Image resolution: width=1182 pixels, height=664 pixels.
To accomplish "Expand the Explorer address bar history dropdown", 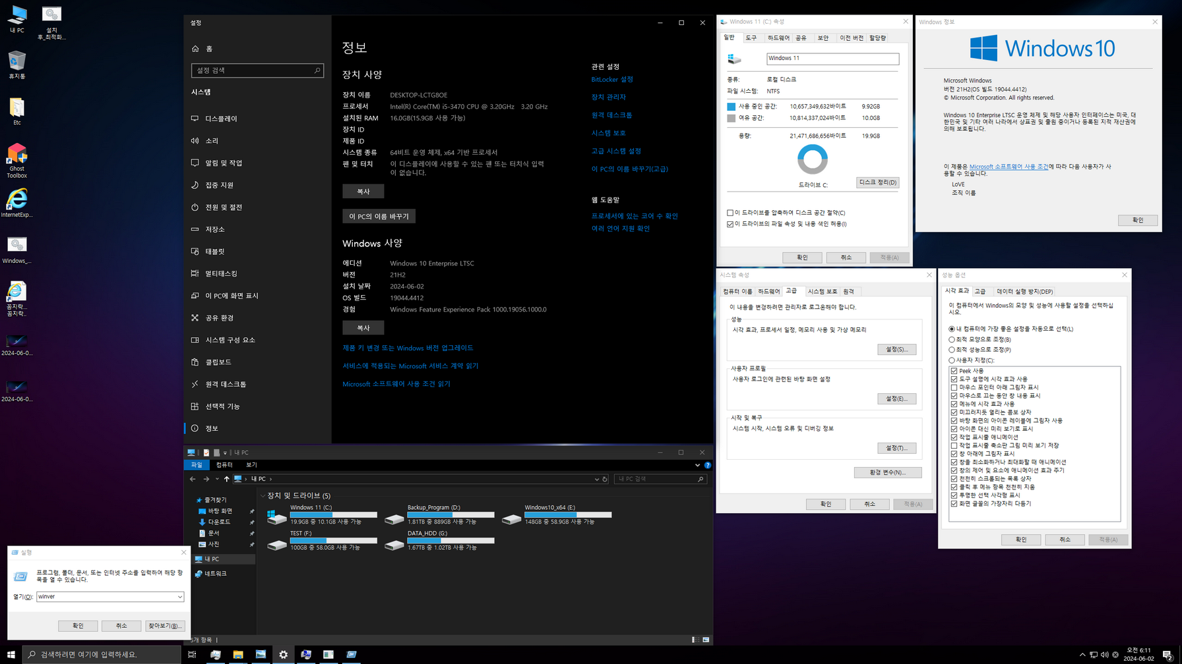I will tap(596, 479).
